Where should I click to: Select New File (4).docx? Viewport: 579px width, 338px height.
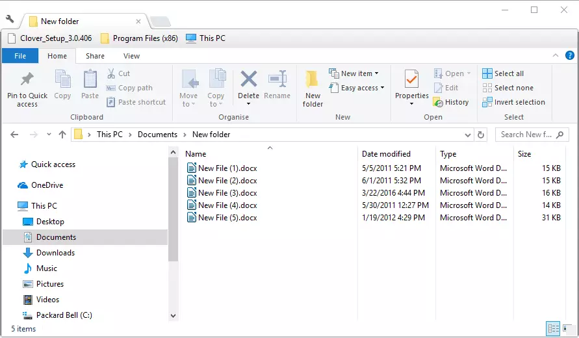pyautogui.click(x=222, y=205)
